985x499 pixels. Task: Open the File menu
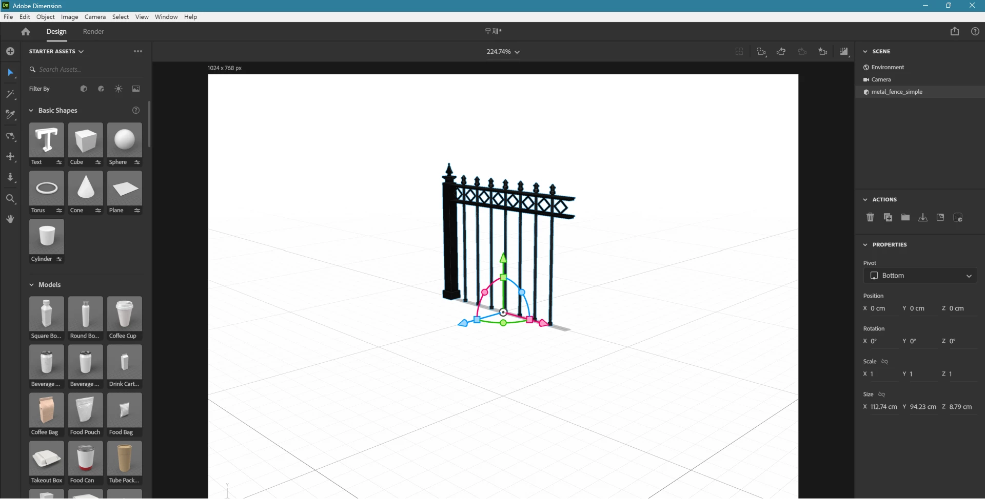click(8, 17)
